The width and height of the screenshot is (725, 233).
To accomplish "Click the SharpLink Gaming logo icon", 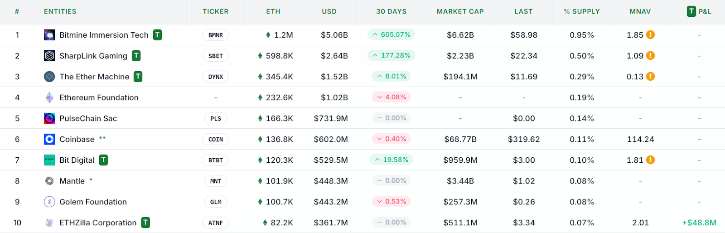I will click(x=49, y=56).
